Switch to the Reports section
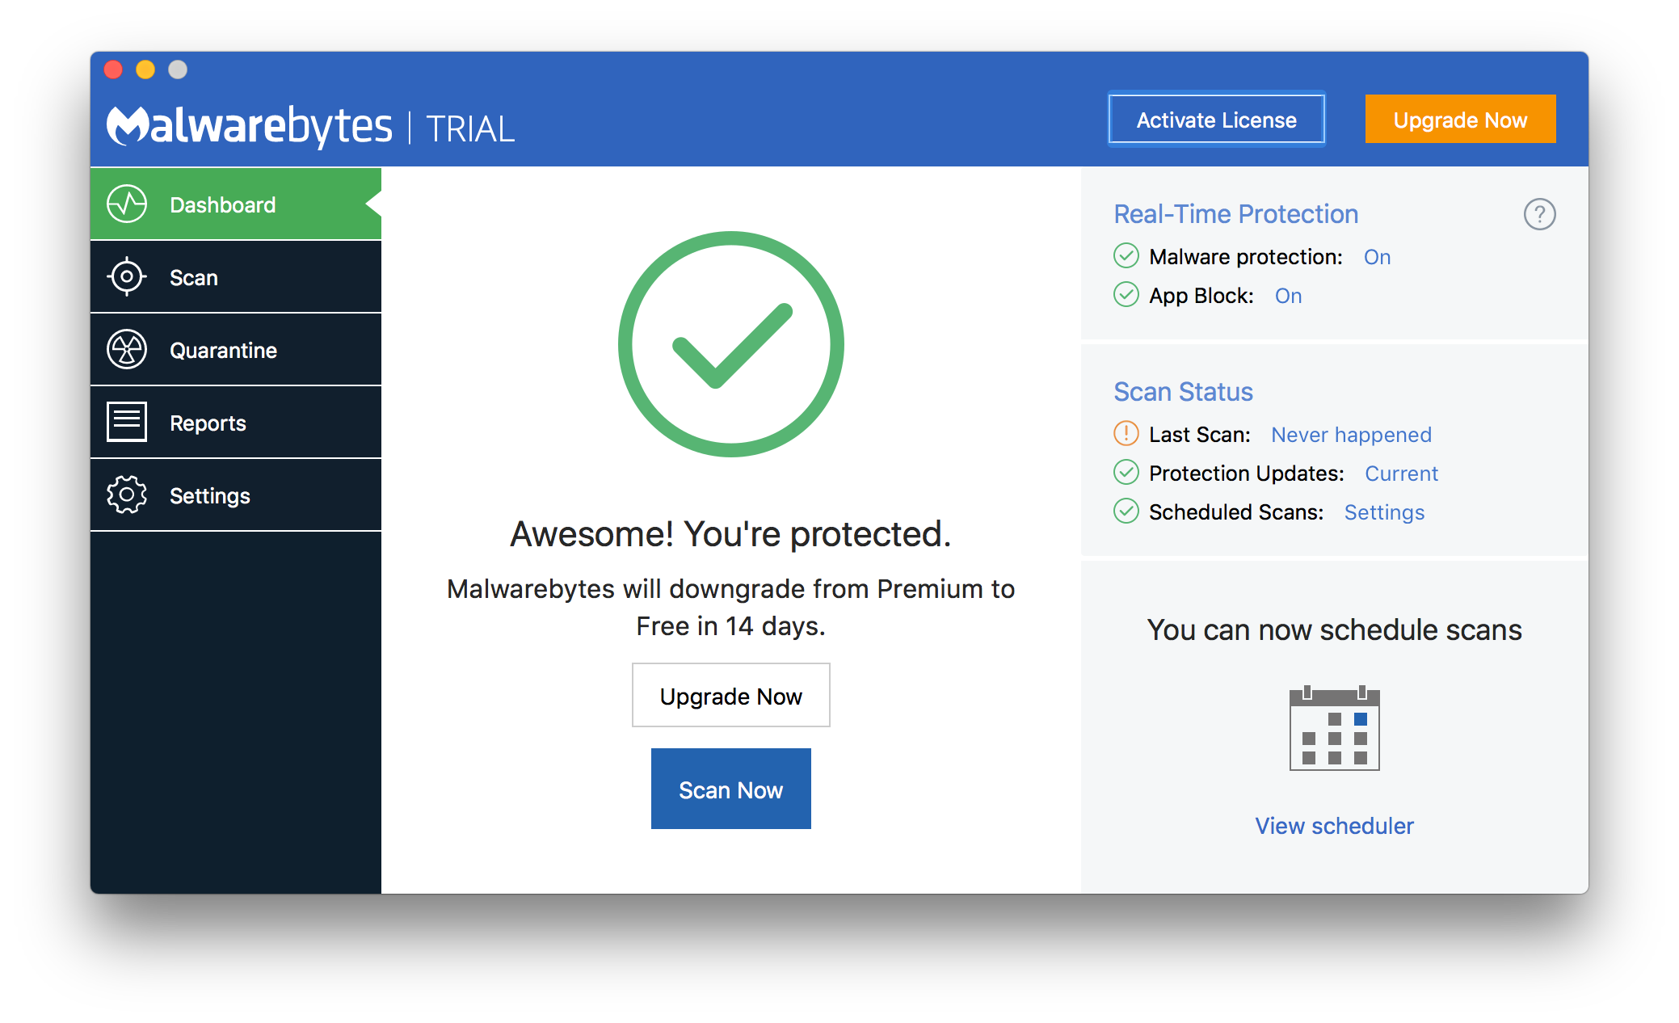The height and width of the screenshot is (1023, 1679). (236, 423)
